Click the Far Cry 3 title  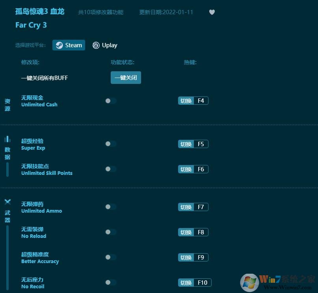(x=31, y=25)
